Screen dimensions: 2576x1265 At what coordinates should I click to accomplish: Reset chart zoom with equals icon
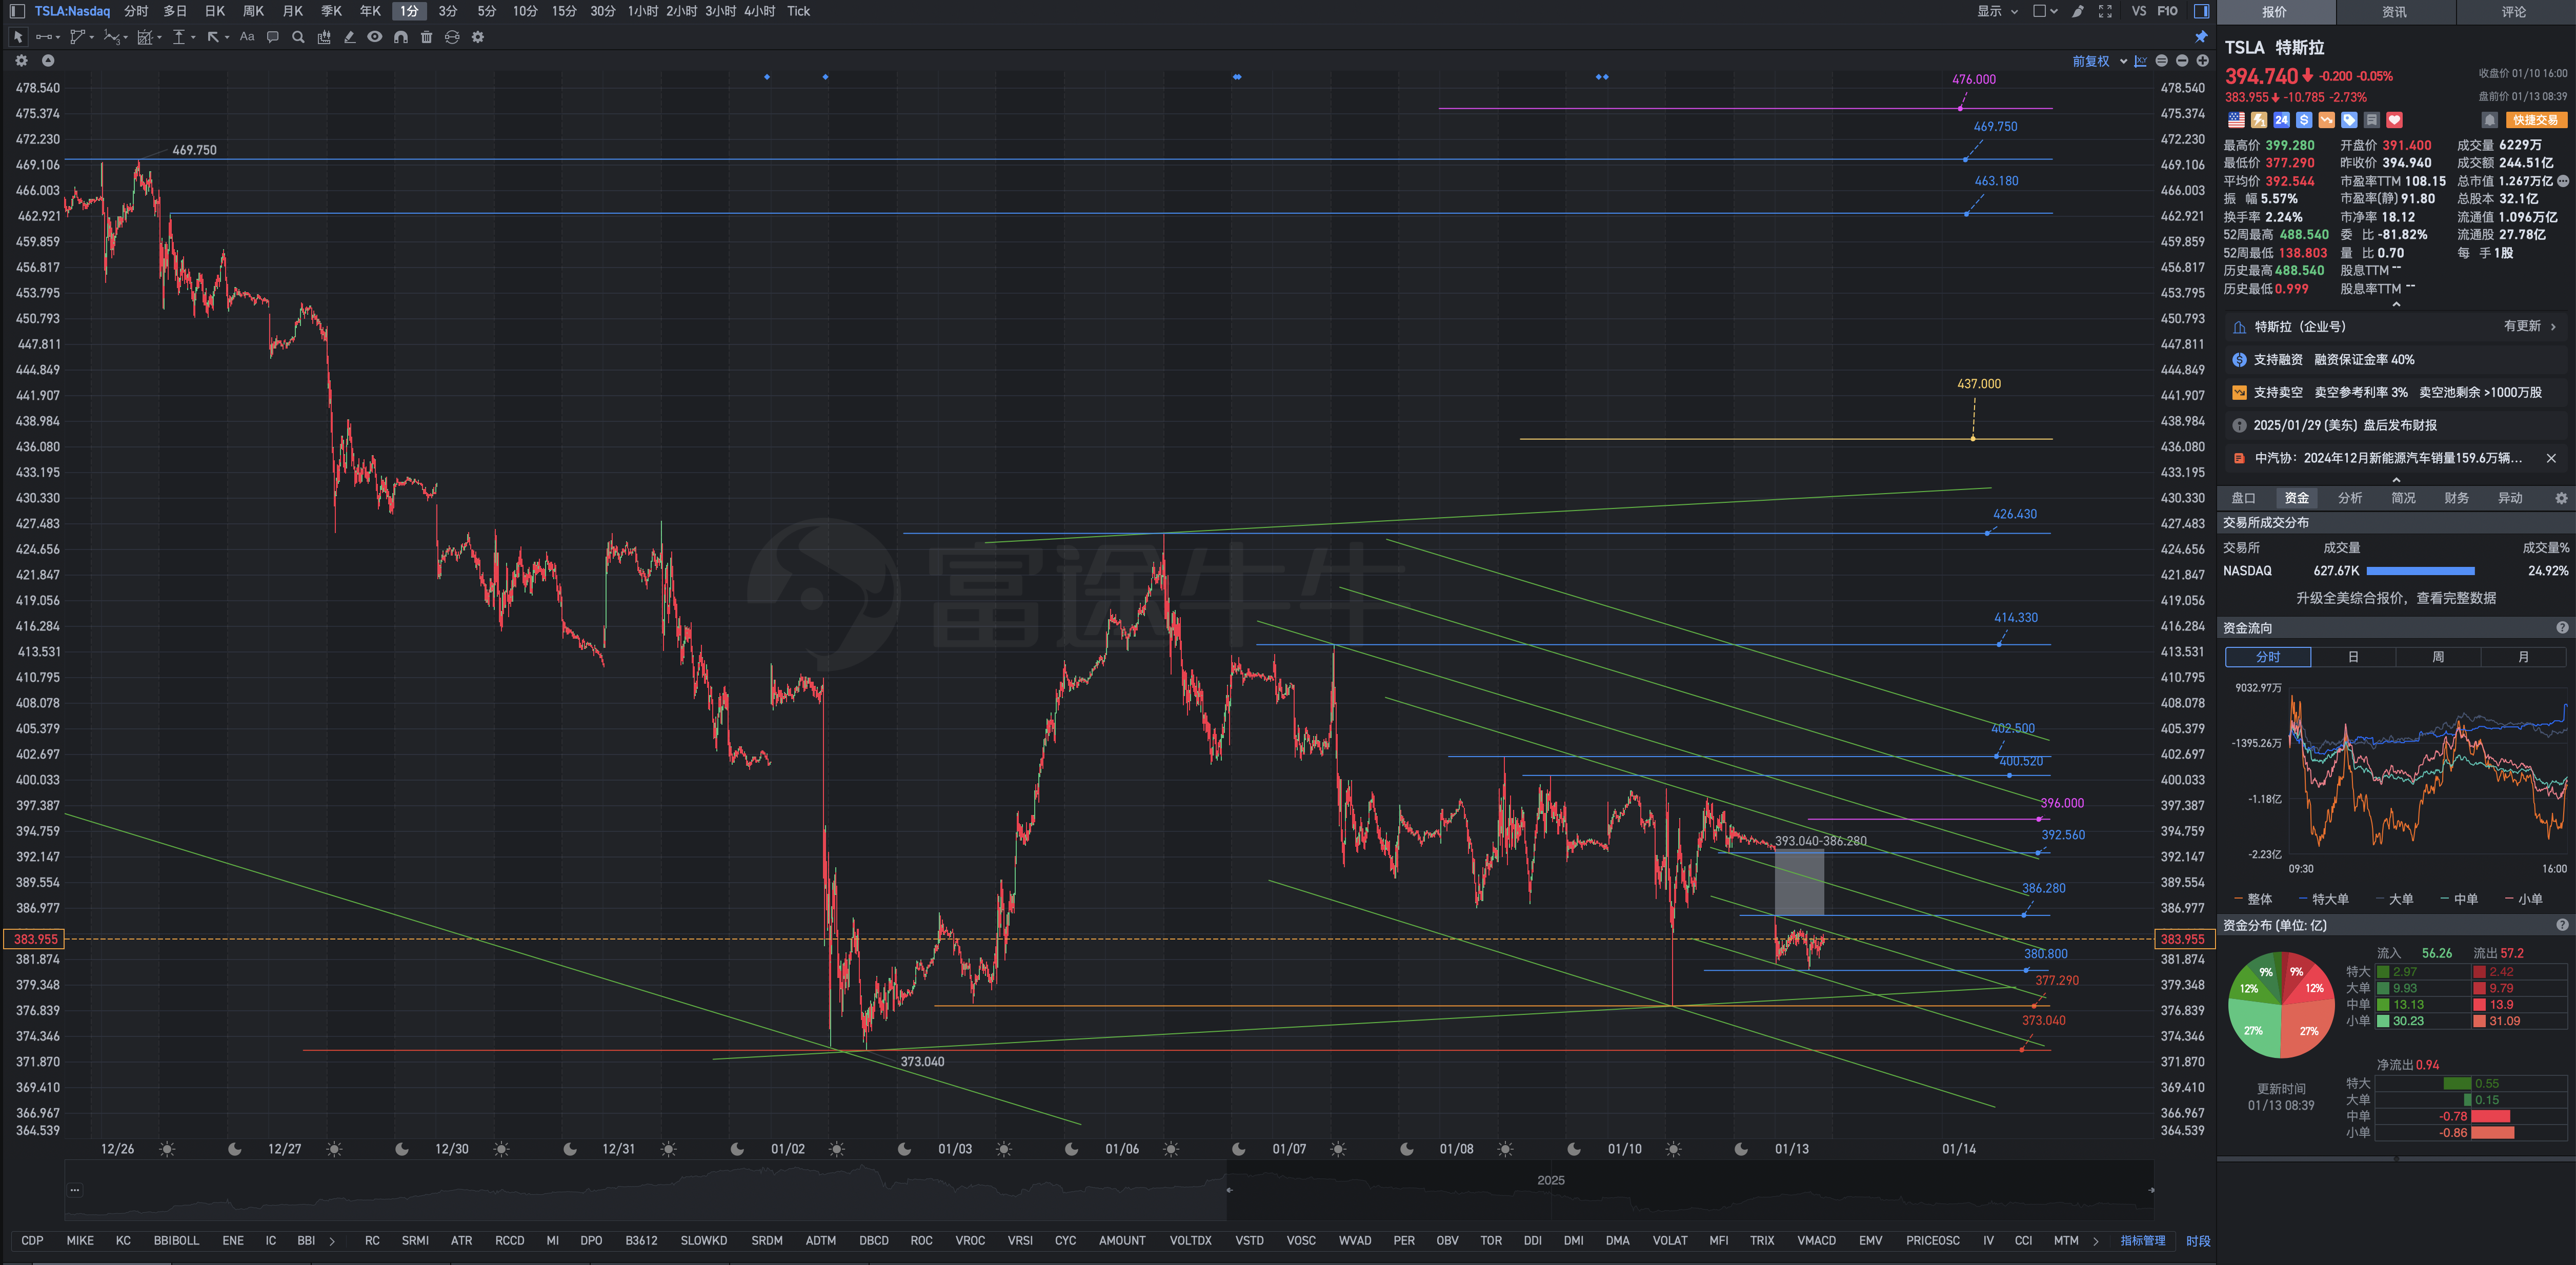pos(2161,61)
